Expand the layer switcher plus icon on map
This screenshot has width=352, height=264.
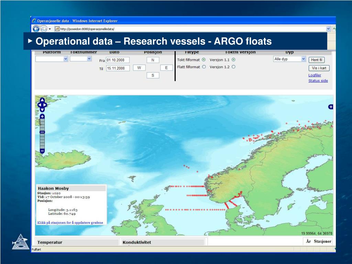tap(331, 107)
